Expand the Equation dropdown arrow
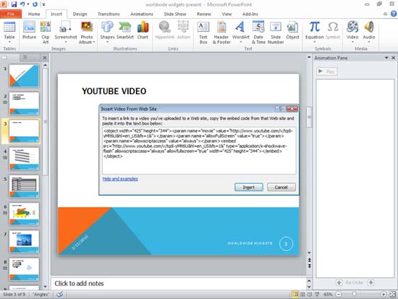This screenshot has height=299, width=398. click(314, 43)
